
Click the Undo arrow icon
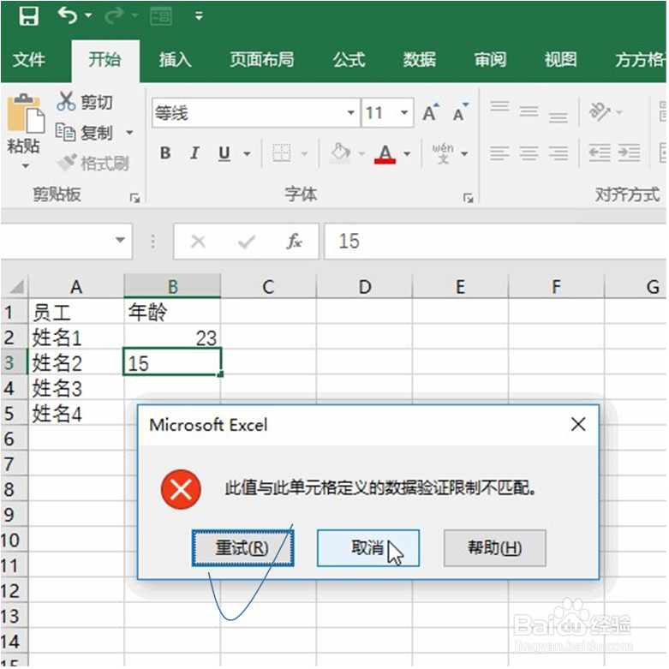coord(68,15)
